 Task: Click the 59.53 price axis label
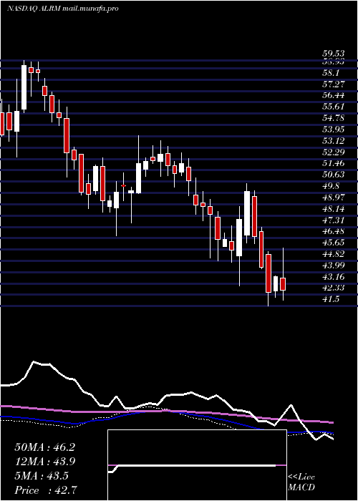point(334,54)
